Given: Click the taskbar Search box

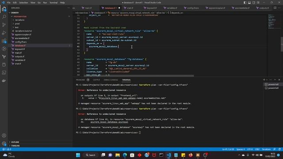Looking at the screenshot, I should [x=91, y=155].
